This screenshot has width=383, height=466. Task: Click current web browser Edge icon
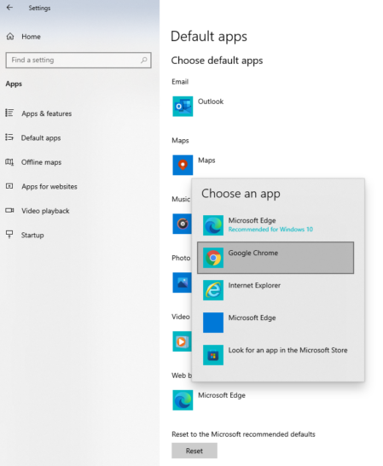tap(183, 400)
